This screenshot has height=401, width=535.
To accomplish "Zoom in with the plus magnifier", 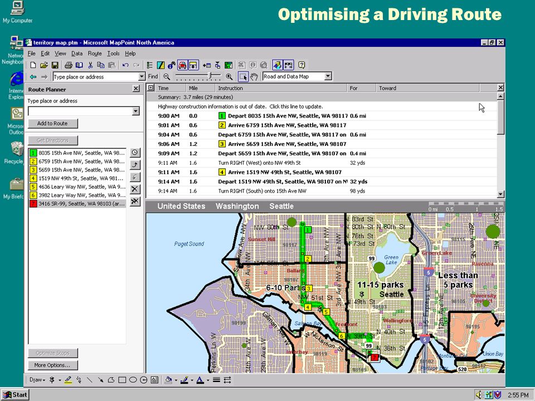I will click(x=229, y=77).
